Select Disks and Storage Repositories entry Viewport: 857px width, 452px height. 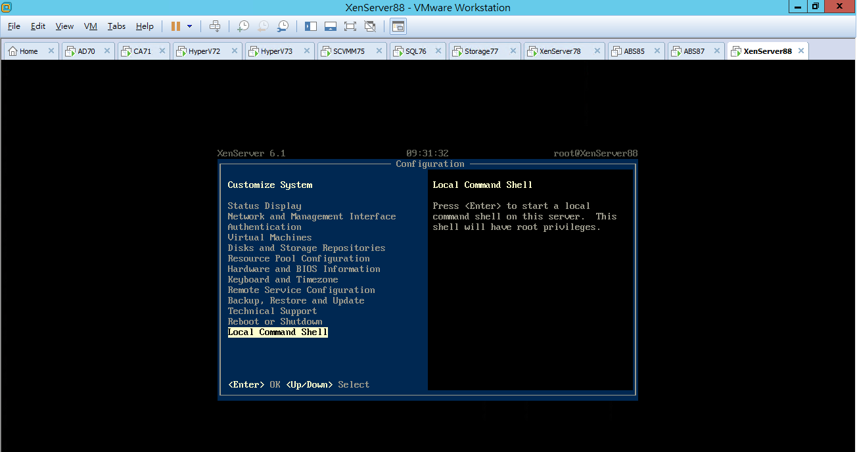[x=306, y=248]
